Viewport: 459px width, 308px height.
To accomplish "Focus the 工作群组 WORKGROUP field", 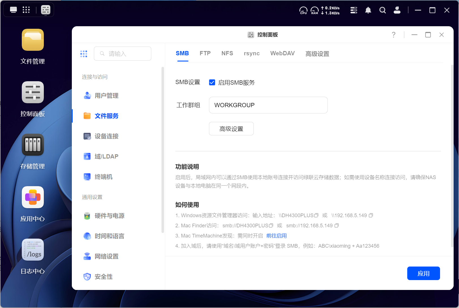I will (x=268, y=105).
